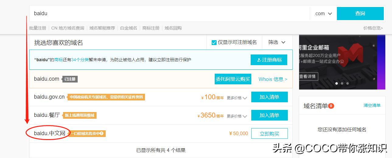This screenshot has height=158, width=392.
Task: Expand 更多价格 for baidu.餐厅
Action: pos(237,116)
